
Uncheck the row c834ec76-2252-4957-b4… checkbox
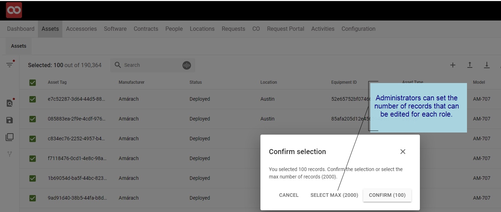point(33,139)
